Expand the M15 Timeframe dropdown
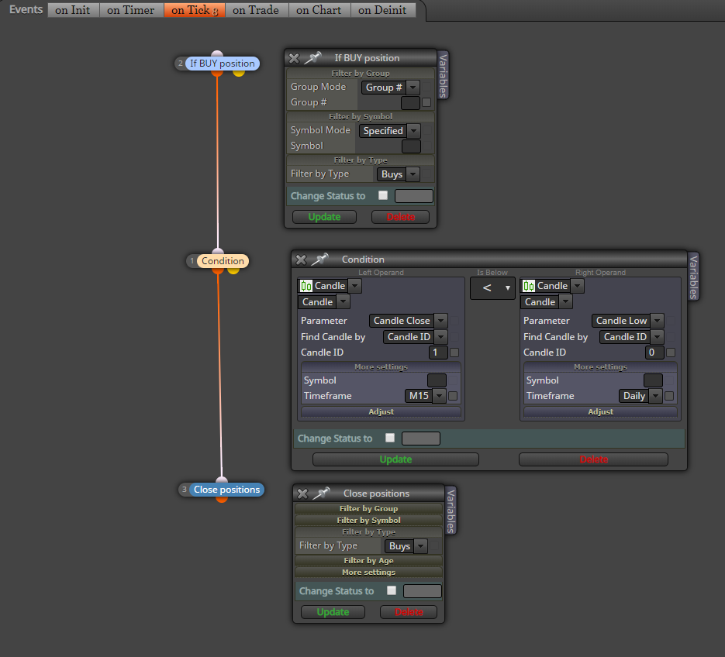 (439, 395)
